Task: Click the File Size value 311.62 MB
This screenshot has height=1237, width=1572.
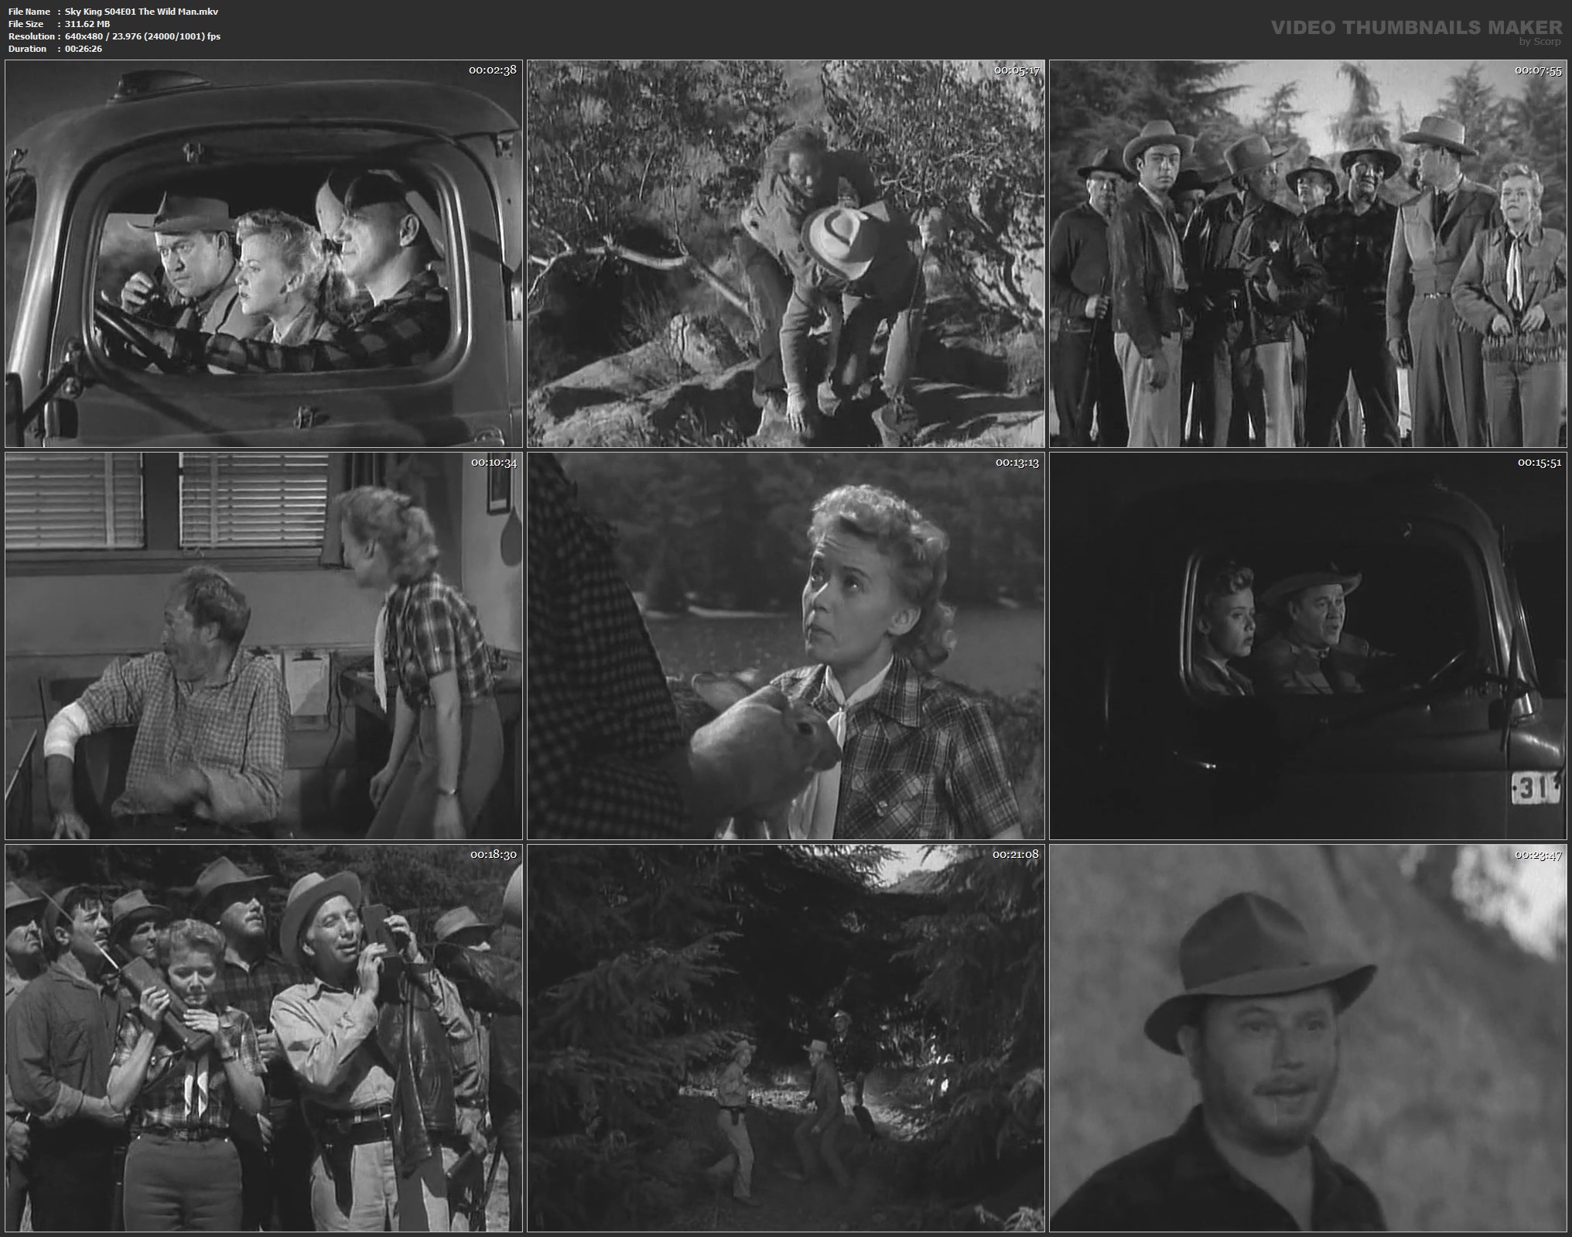Action: [x=87, y=24]
